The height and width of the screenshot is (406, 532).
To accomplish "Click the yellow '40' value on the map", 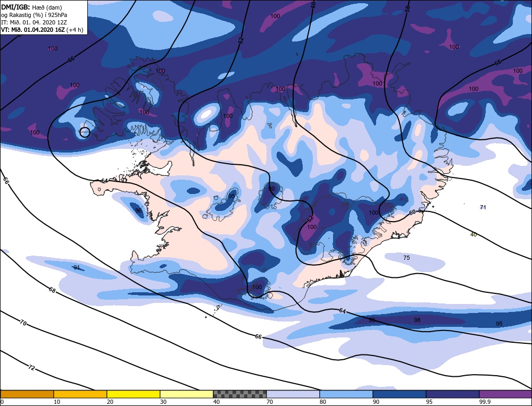I will point(473,234).
